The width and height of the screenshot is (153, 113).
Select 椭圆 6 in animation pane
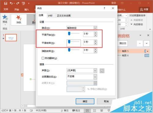(133, 56)
